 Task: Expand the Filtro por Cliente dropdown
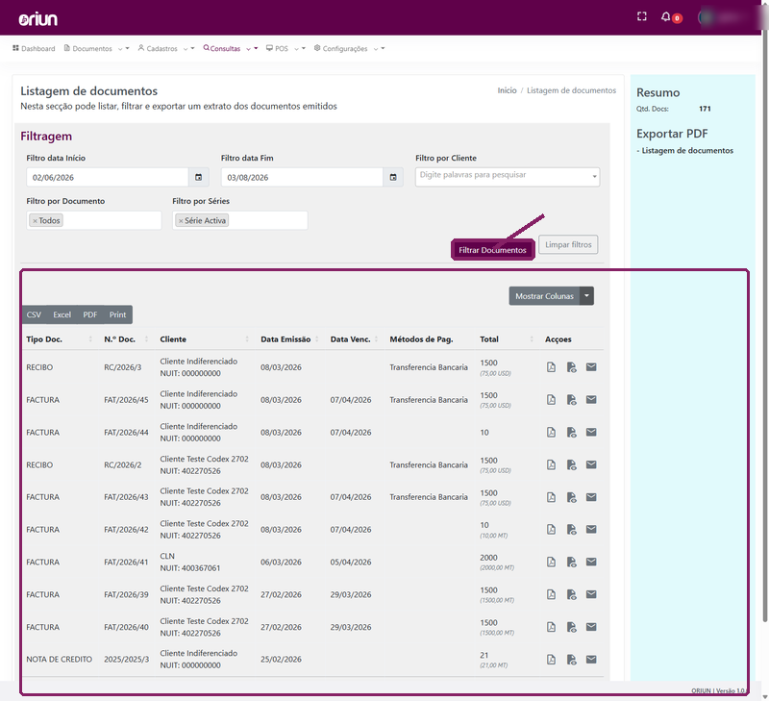pos(594,177)
